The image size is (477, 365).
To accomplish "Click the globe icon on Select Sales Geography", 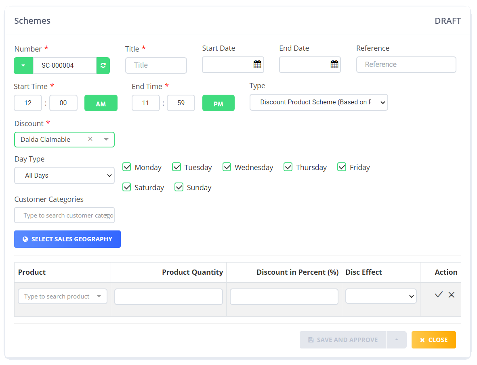I will click(x=26, y=239).
